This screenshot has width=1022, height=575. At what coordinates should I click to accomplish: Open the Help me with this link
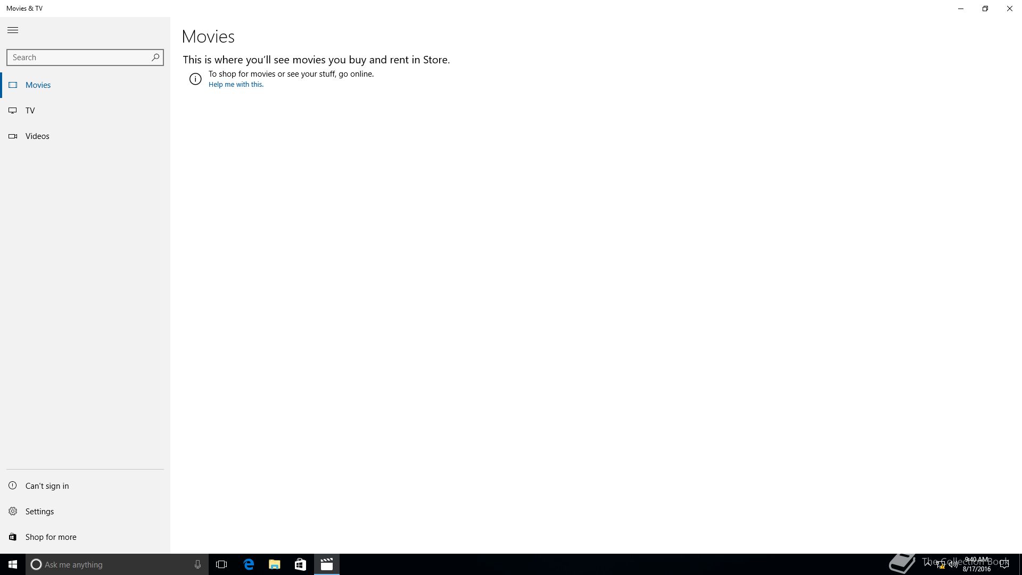[236, 85]
